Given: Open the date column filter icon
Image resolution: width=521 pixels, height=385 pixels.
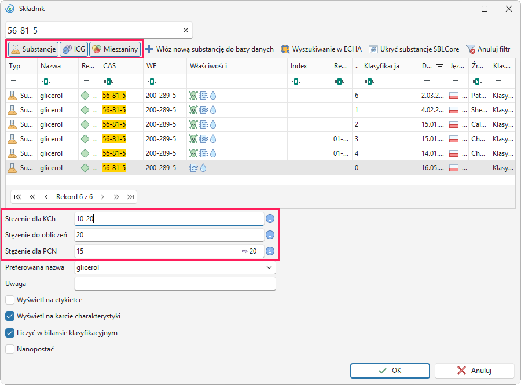Looking at the screenshot, I should [x=439, y=66].
